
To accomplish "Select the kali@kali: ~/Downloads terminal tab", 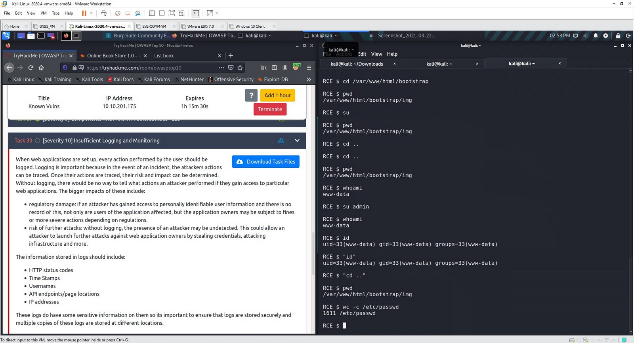I will coord(357,64).
